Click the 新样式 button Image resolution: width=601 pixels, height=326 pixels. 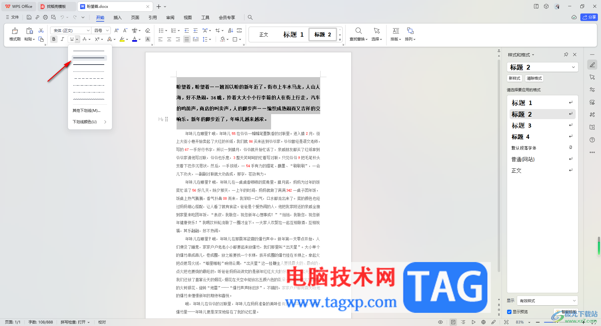pyautogui.click(x=515, y=78)
